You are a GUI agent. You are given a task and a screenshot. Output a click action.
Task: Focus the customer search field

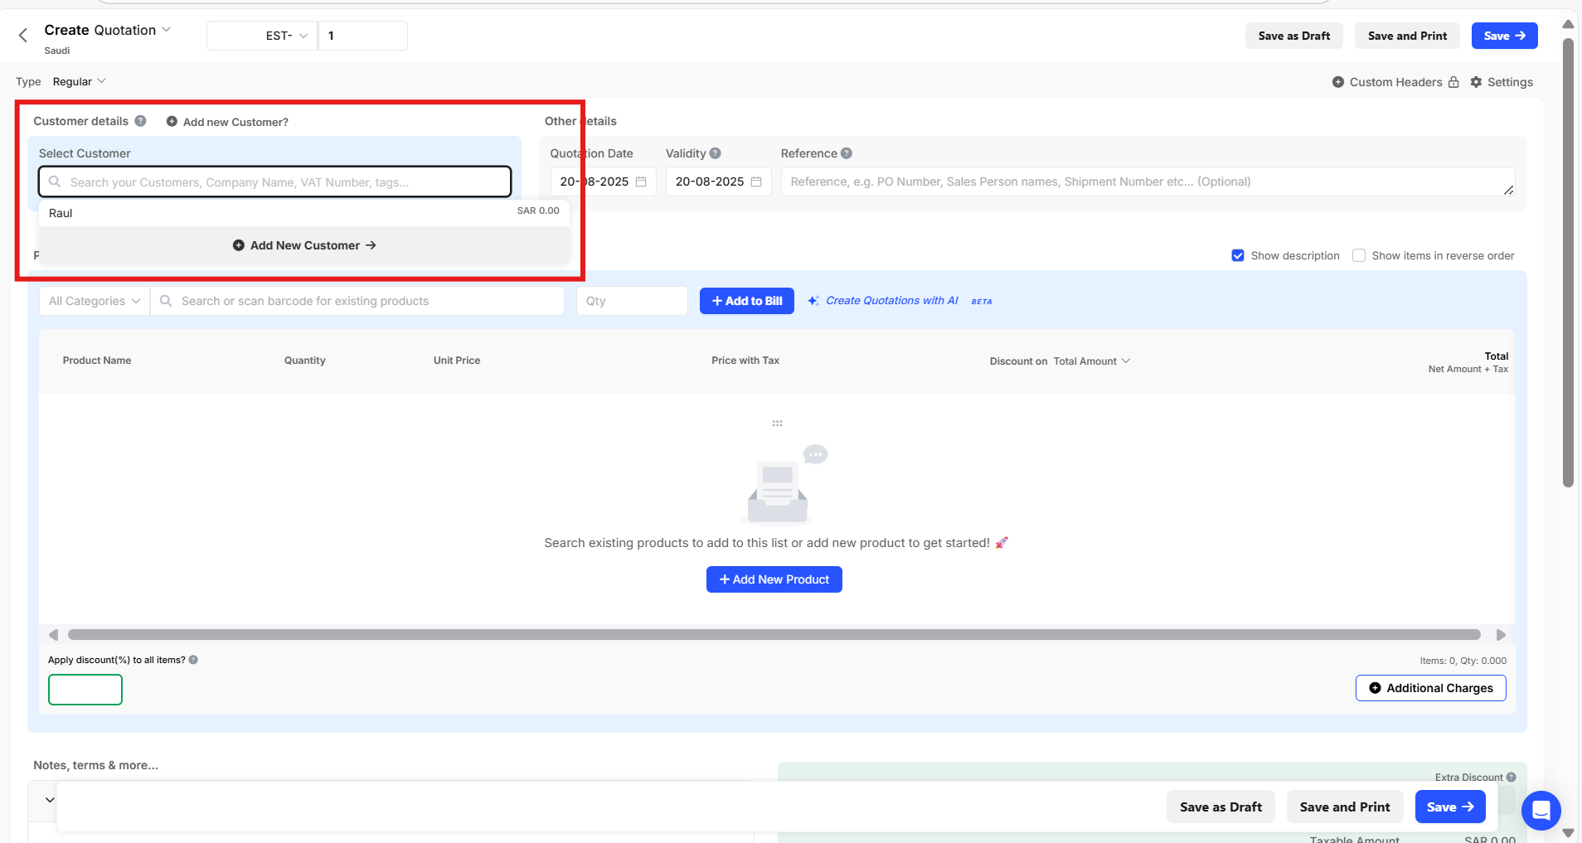point(274,182)
